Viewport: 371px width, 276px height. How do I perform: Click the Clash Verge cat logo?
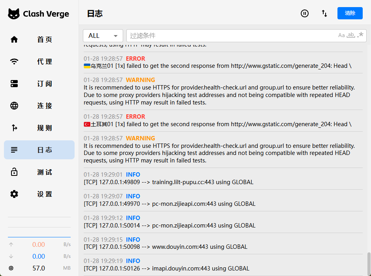click(x=14, y=14)
